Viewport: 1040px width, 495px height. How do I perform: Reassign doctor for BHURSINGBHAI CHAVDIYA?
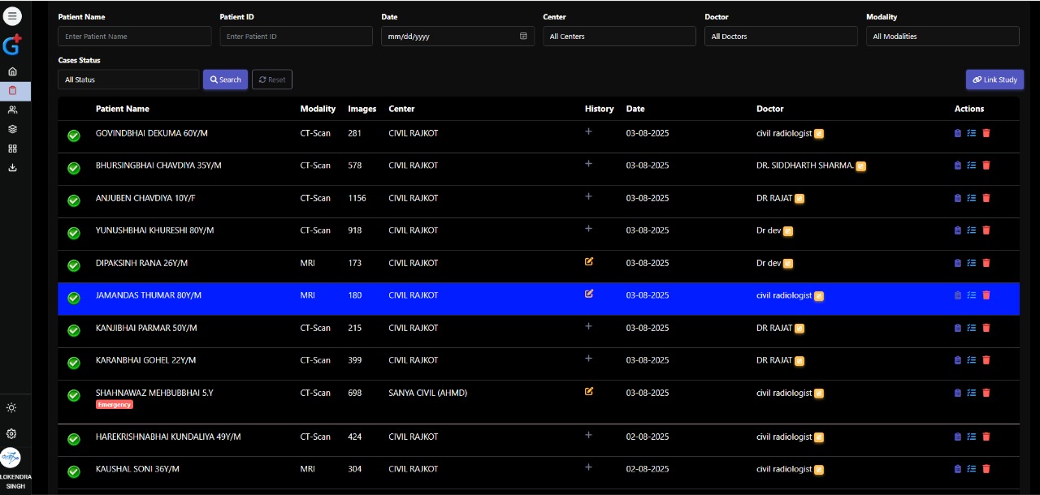click(860, 166)
